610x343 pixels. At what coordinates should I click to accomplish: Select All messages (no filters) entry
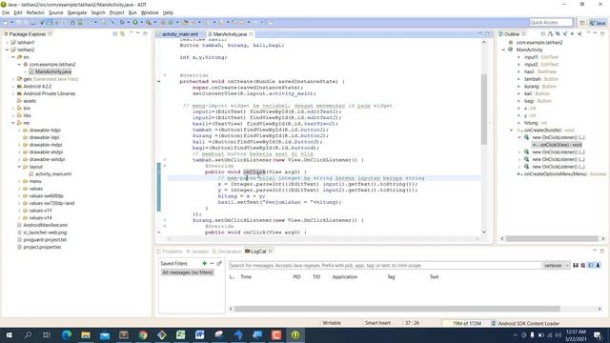(188, 272)
